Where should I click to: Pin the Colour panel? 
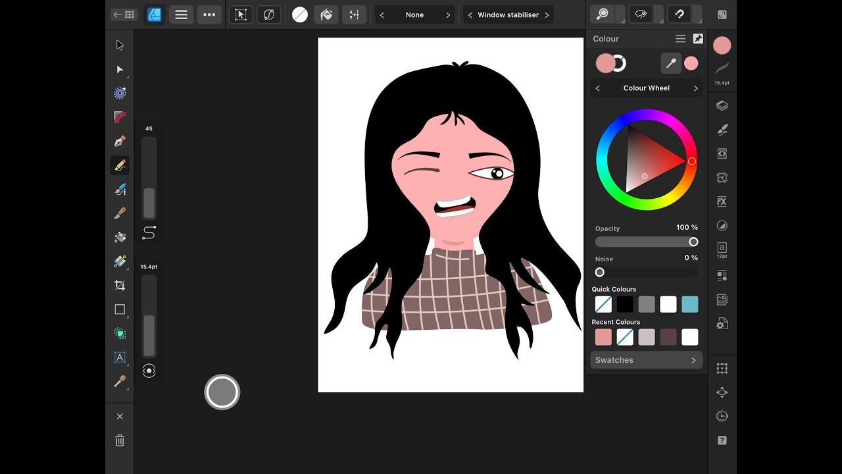pyautogui.click(x=698, y=39)
